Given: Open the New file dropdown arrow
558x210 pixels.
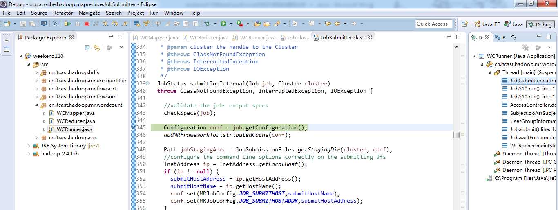Looking at the screenshot, I should coord(14,24).
